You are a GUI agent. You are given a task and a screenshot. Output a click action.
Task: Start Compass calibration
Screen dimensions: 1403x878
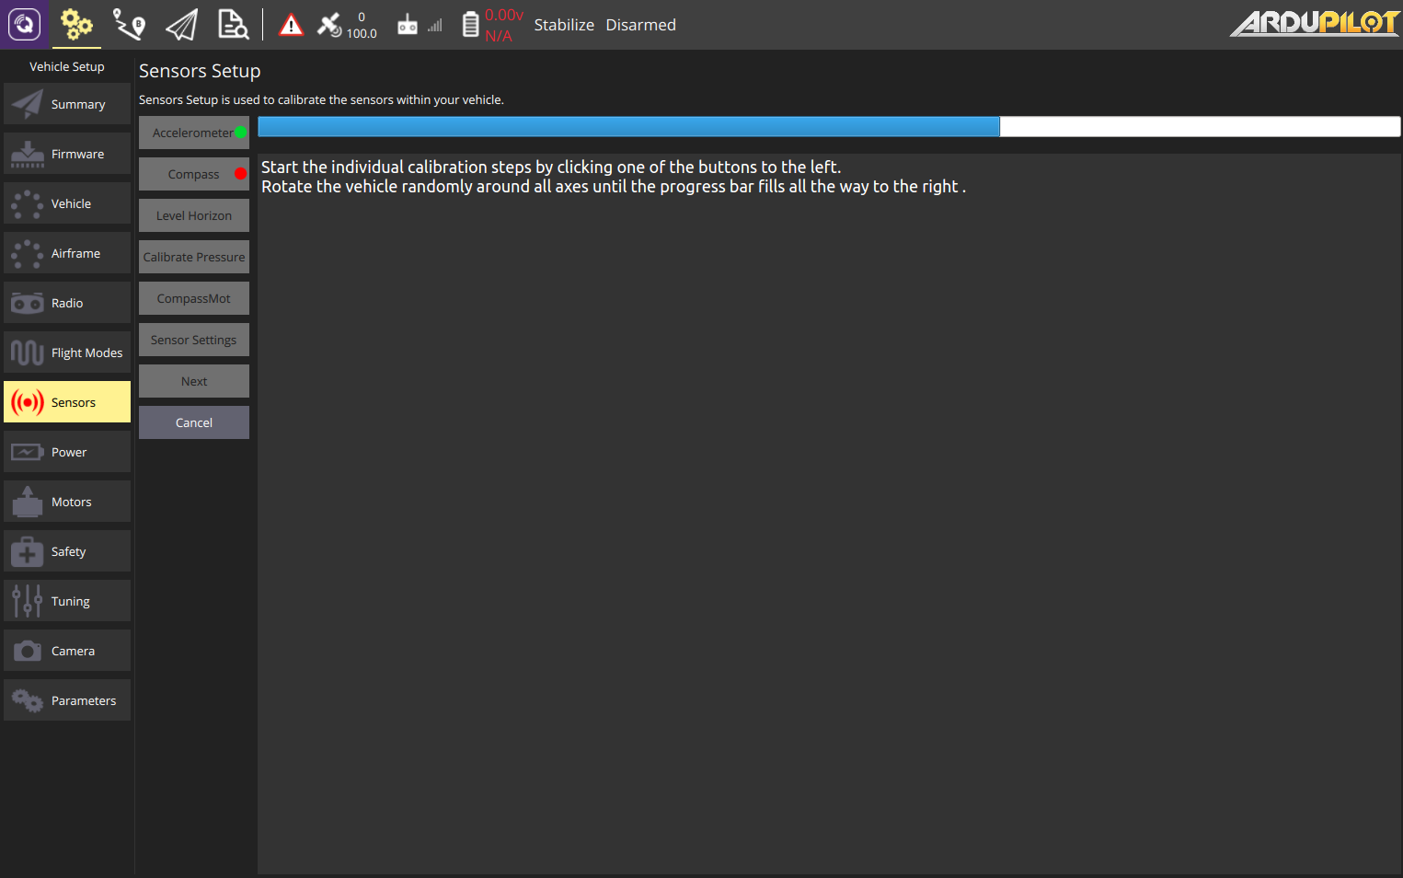pyautogui.click(x=194, y=174)
